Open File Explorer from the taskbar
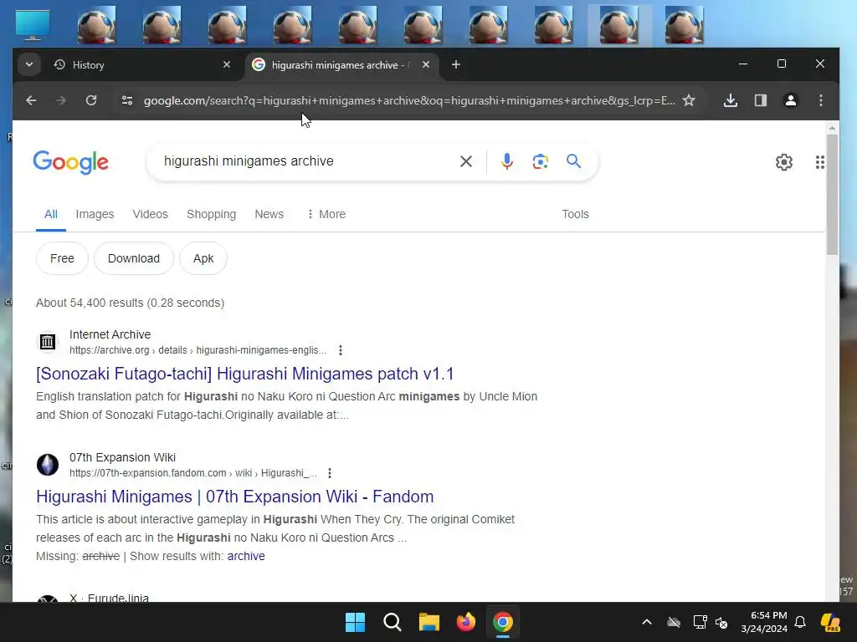Image resolution: width=857 pixels, height=642 pixels. tap(429, 622)
